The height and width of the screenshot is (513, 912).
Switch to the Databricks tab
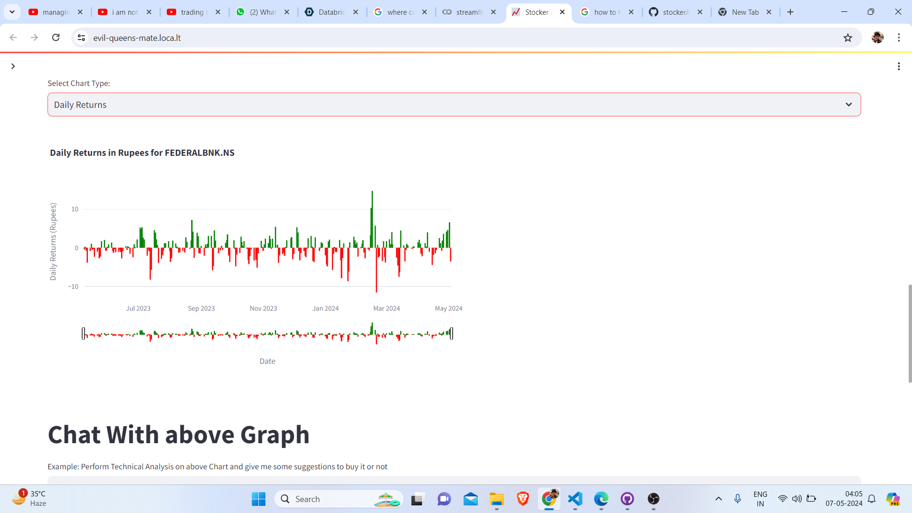pyautogui.click(x=331, y=12)
